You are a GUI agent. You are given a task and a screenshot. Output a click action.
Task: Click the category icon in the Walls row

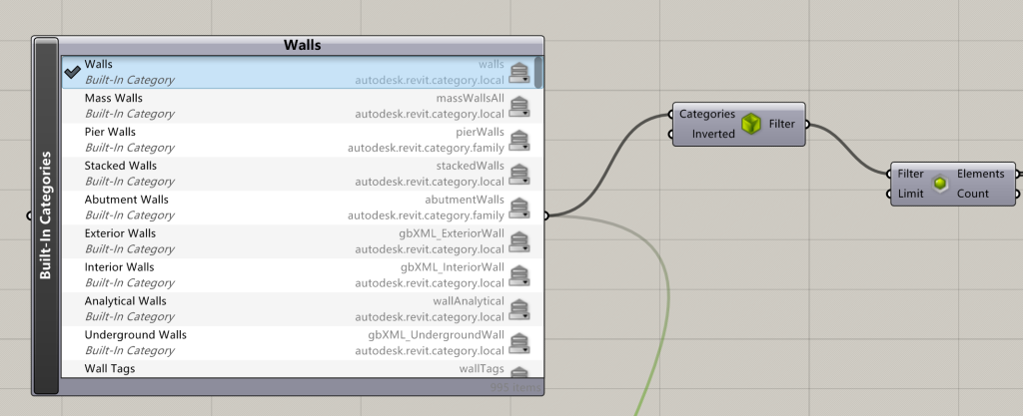[519, 72]
